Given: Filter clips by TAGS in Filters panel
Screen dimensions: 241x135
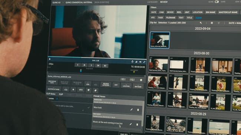Looking at the screenshot, I should [x=160, y=18].
